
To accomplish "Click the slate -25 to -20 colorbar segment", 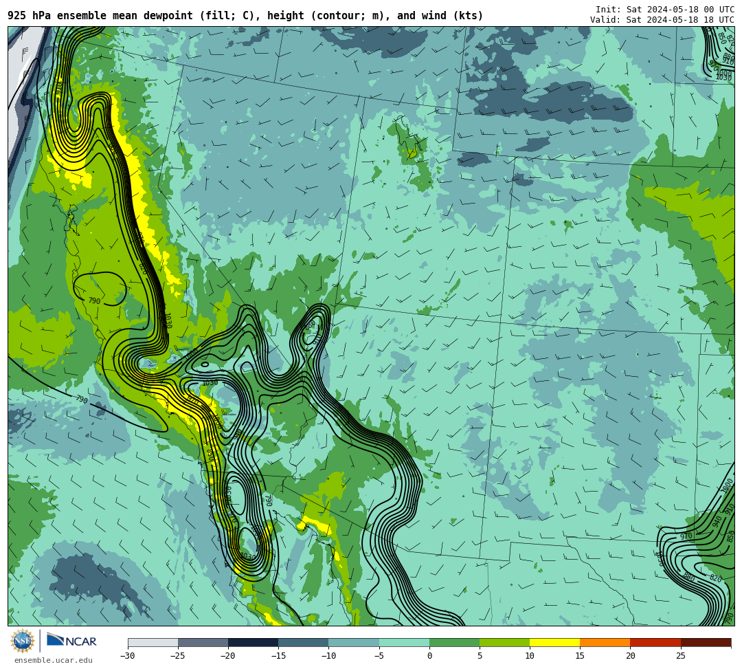I will click(203, 642).
